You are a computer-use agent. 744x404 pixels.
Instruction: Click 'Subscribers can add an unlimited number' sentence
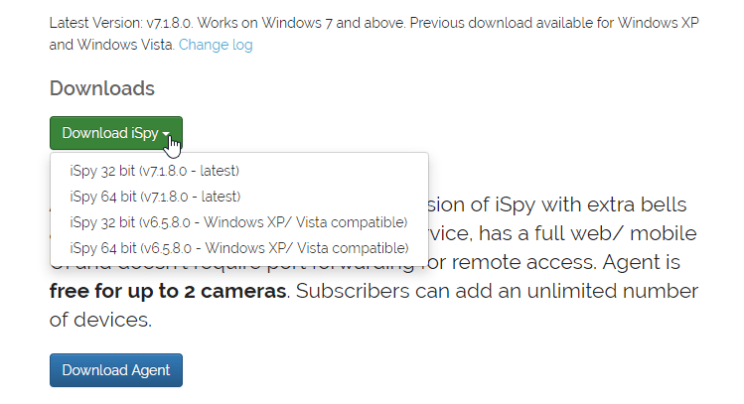497,291
